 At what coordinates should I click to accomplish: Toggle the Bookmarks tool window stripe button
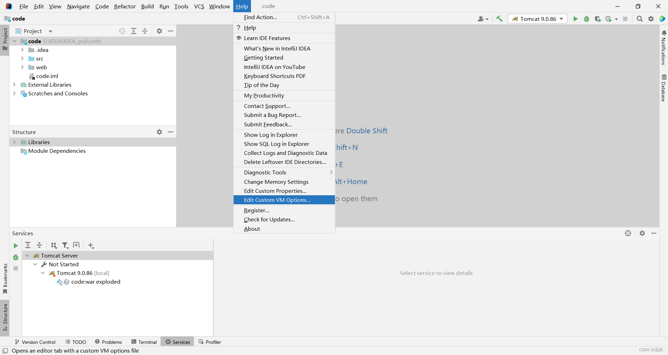click(x=5, y=279)
